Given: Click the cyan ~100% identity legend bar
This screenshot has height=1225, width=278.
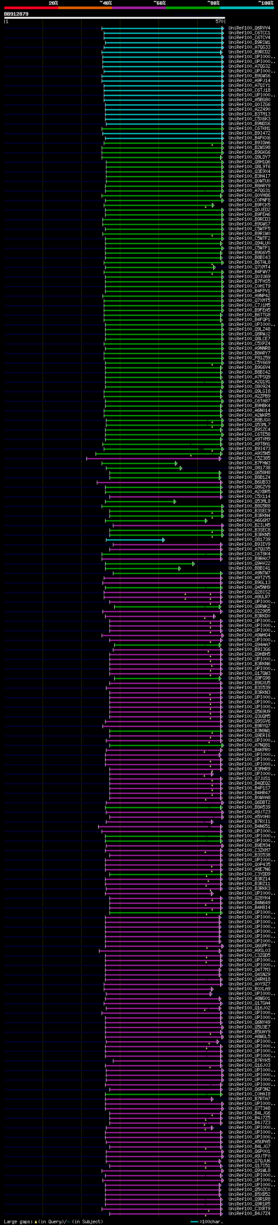Looking at the screenshot, I should coord(247,8).
